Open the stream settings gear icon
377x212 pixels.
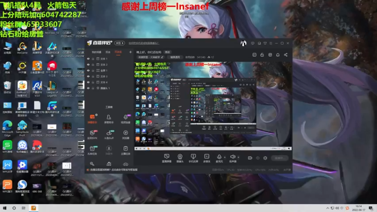coord(265,158)
